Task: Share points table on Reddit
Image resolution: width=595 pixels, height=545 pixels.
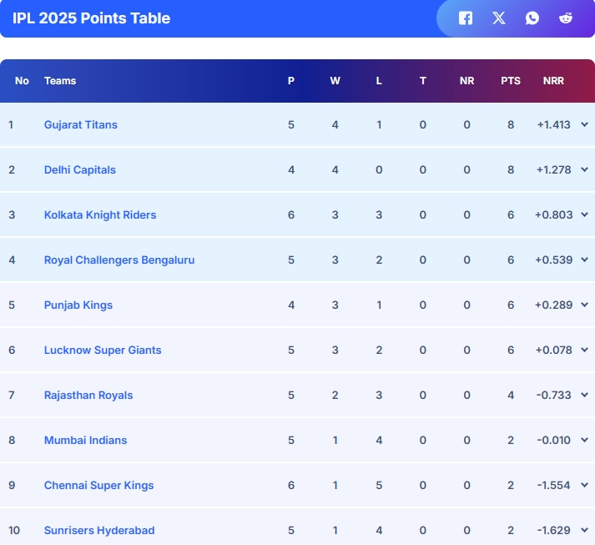Action: tap(566, 18)
